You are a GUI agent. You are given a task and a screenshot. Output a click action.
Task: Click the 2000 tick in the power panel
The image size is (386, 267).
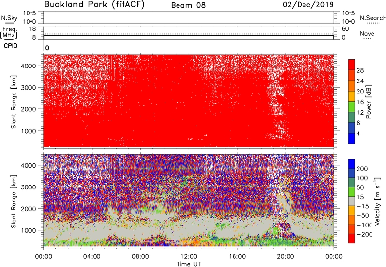[28, 109]
